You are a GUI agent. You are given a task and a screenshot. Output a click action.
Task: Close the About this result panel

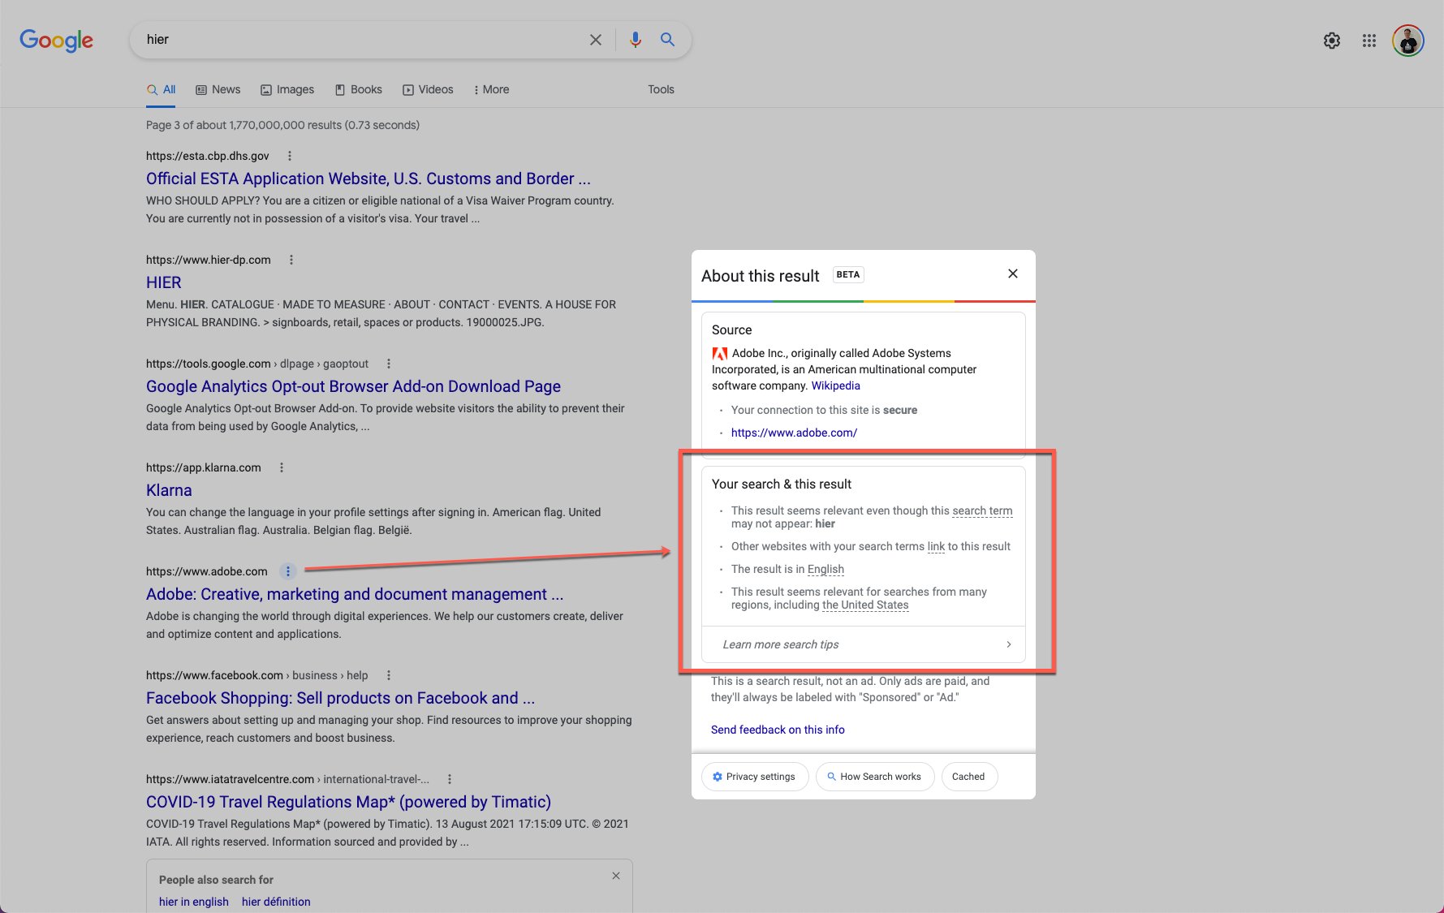point(1013,273)
